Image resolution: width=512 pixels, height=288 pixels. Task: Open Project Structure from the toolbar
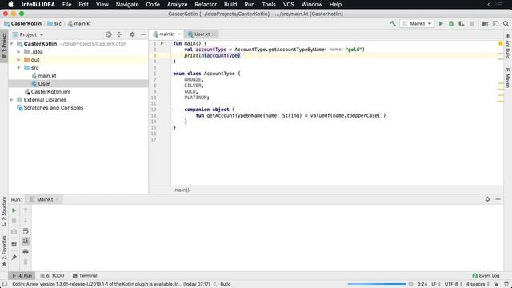pos(486,23)
